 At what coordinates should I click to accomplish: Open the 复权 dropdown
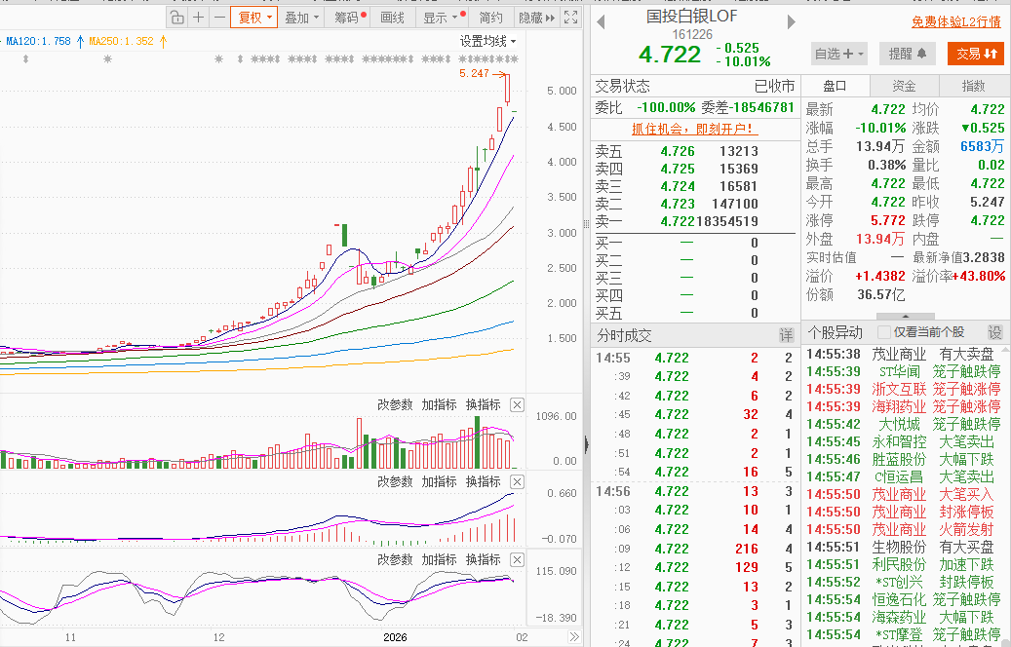[x=254, y=18]
